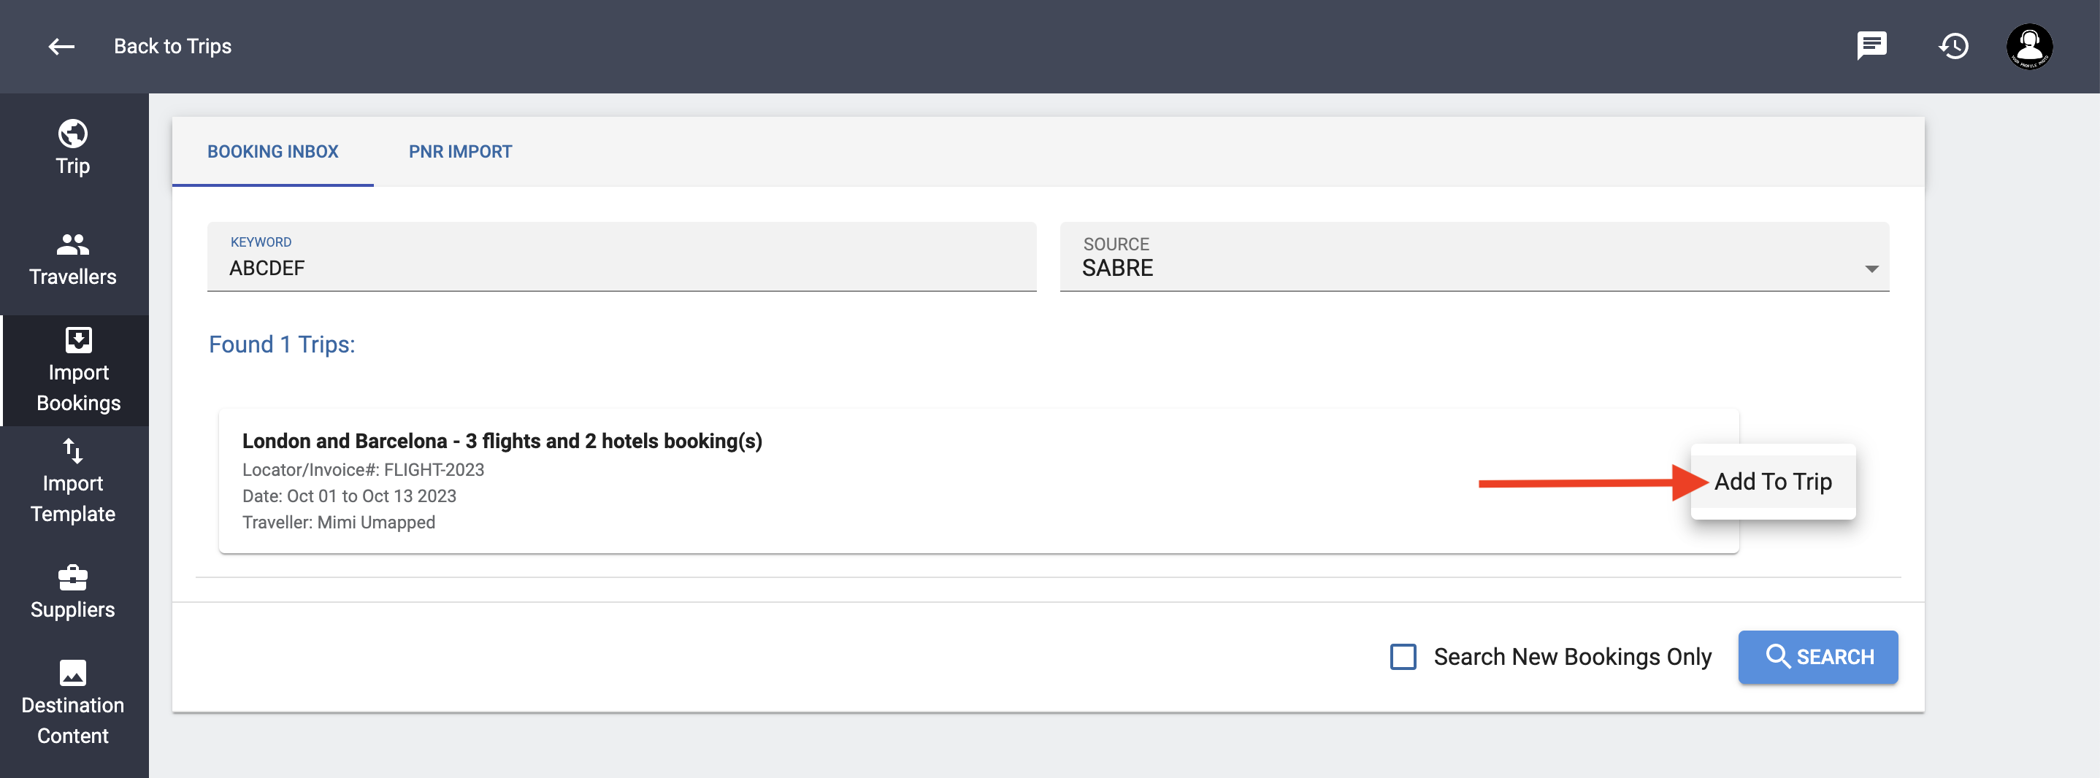Click the magnifier icon in Search button

[1777, 656]
